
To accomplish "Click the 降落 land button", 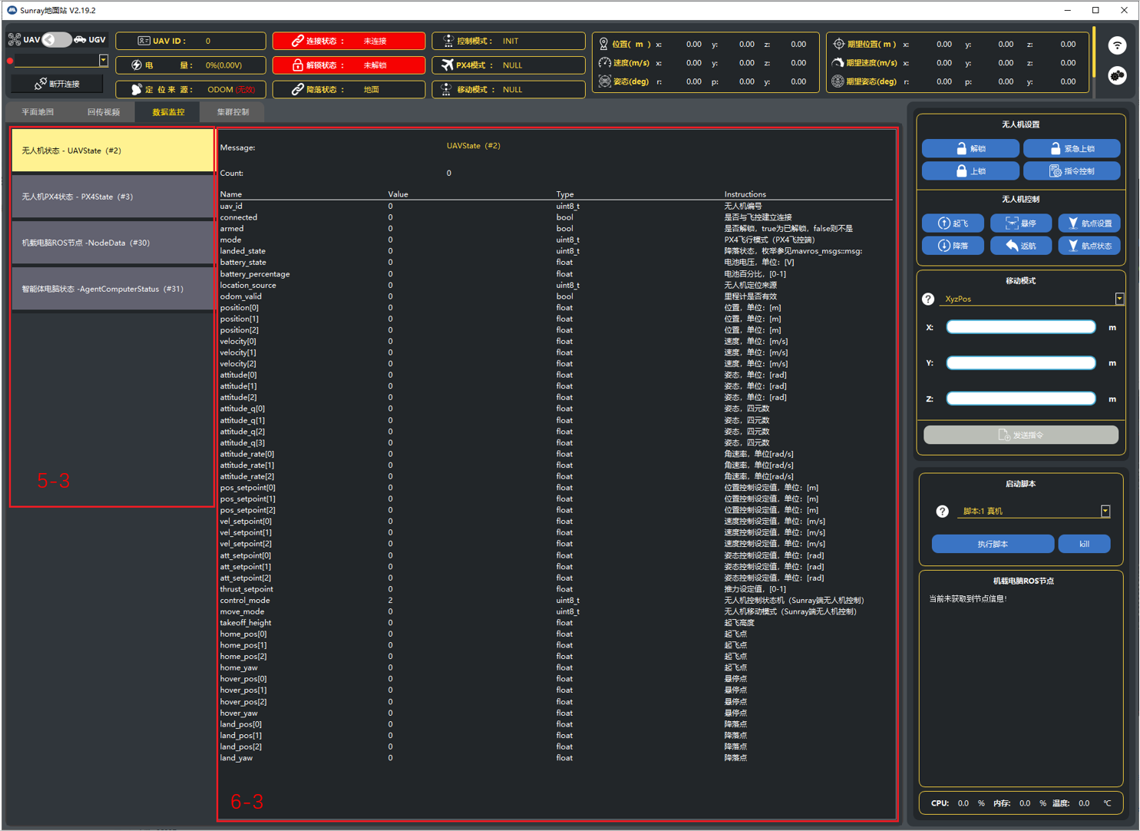I will click(953, 246).
